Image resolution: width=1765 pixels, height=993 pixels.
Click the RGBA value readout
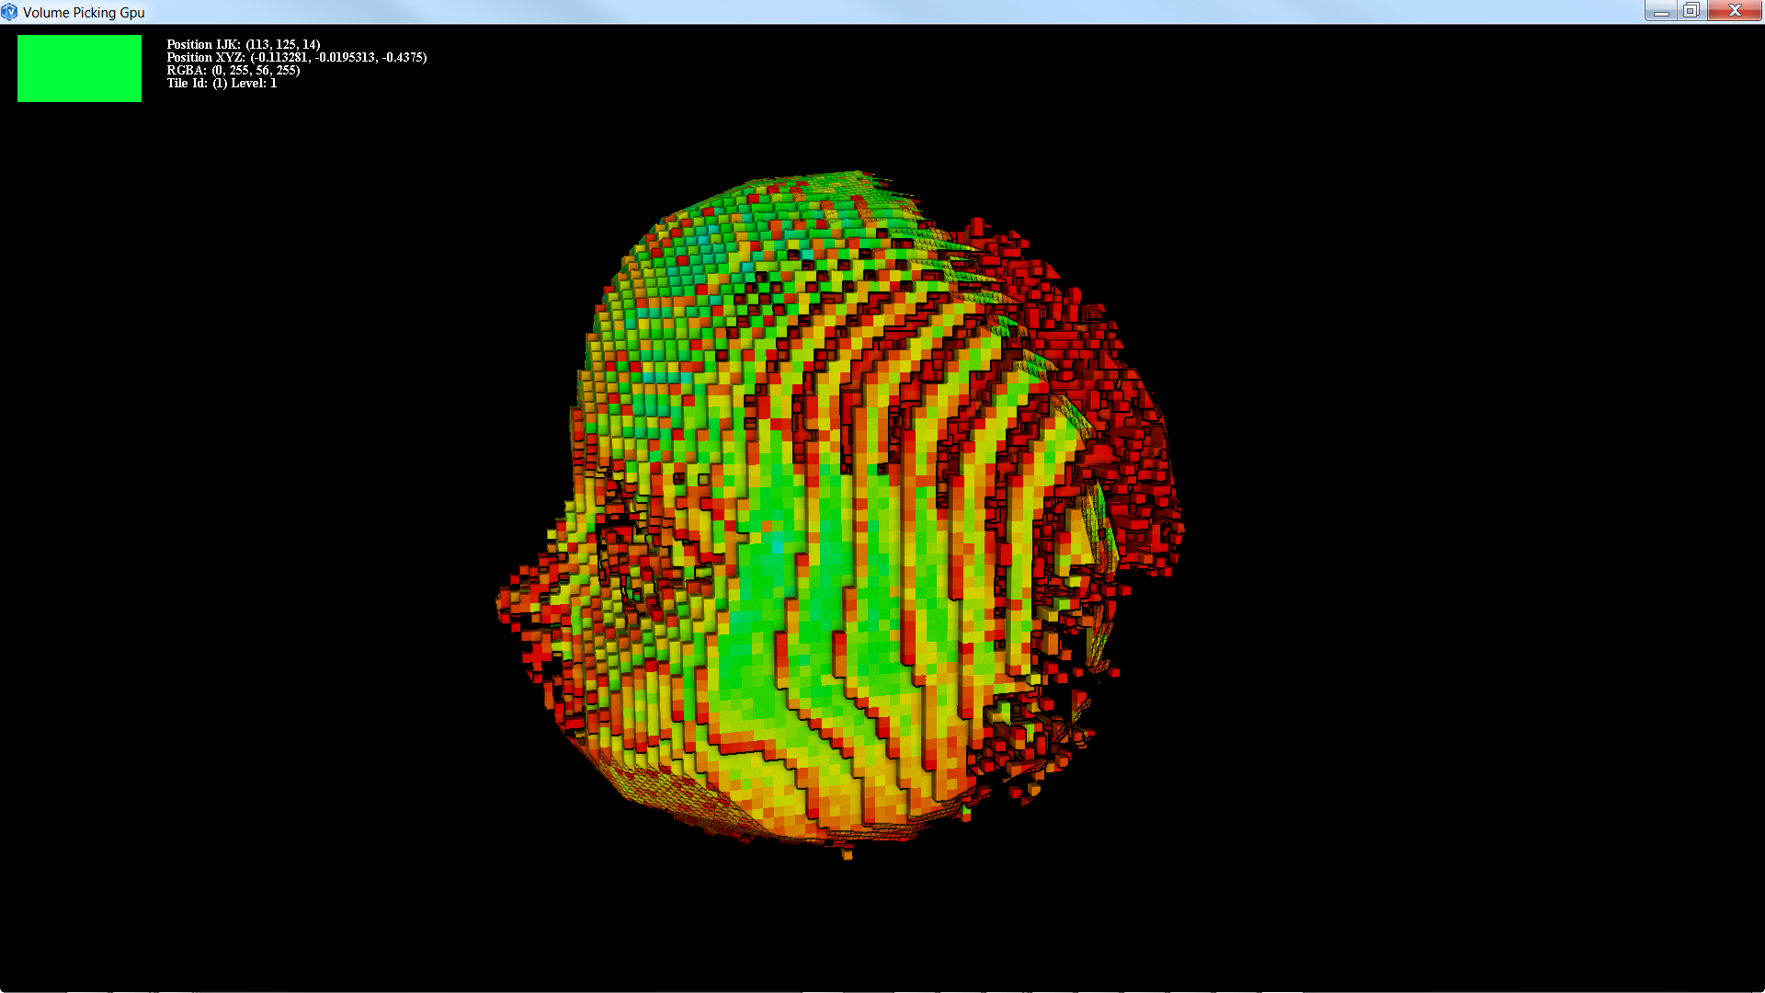(233, 70)
